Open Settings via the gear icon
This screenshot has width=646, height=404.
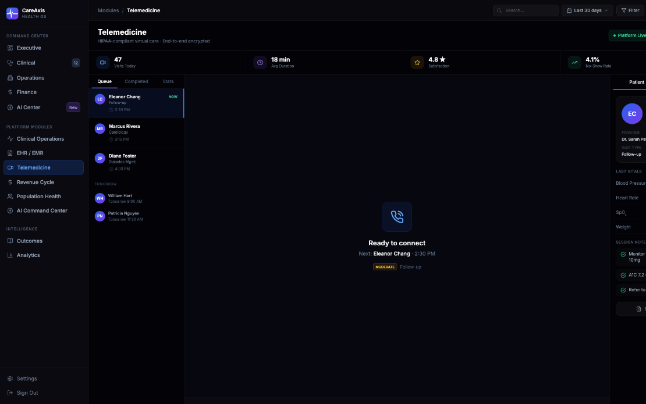[10, 378]
